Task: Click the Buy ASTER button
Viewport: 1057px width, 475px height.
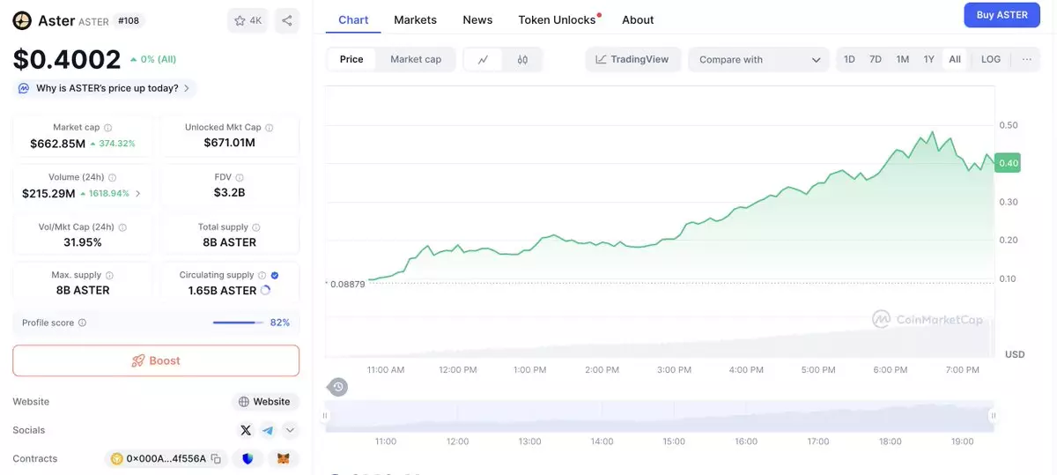Action: [x=1002, y=15]
